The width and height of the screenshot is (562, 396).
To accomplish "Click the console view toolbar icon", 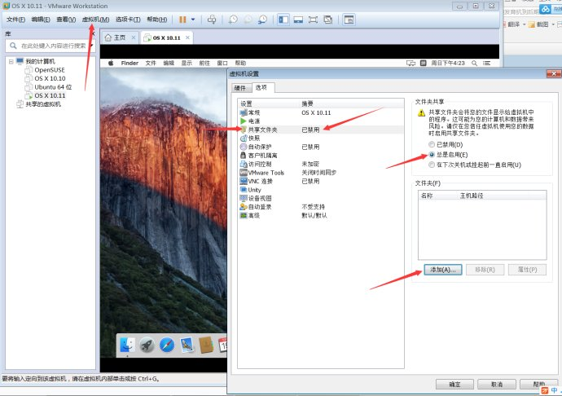I will click(x=349, y=20).
